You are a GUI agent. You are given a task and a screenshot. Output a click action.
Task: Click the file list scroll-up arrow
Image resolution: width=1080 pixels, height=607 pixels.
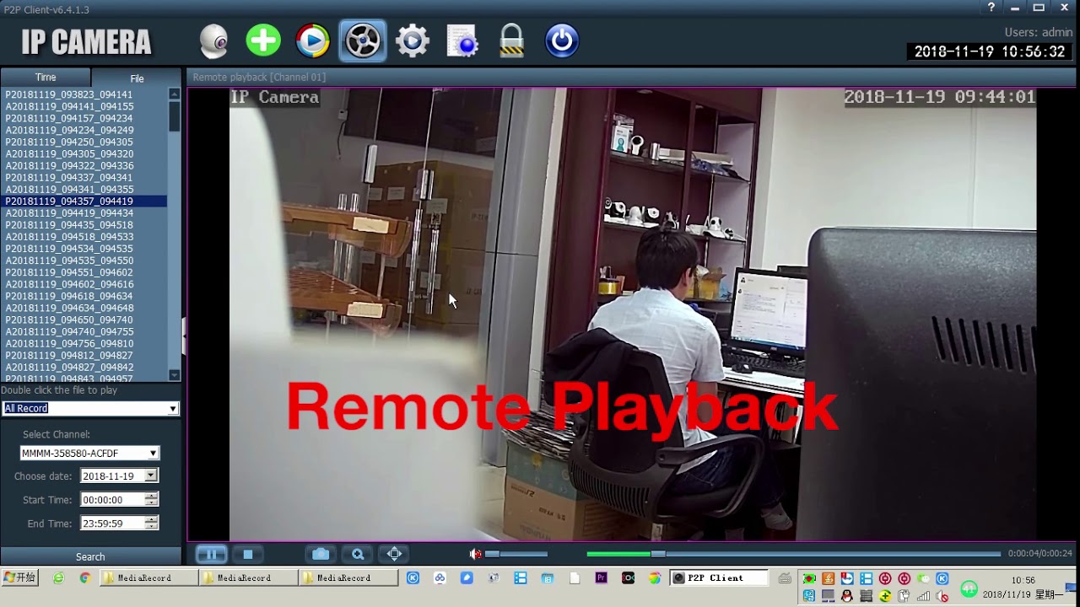pos(175,94)
